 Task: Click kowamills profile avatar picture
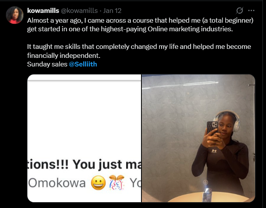tap(14, 15)
